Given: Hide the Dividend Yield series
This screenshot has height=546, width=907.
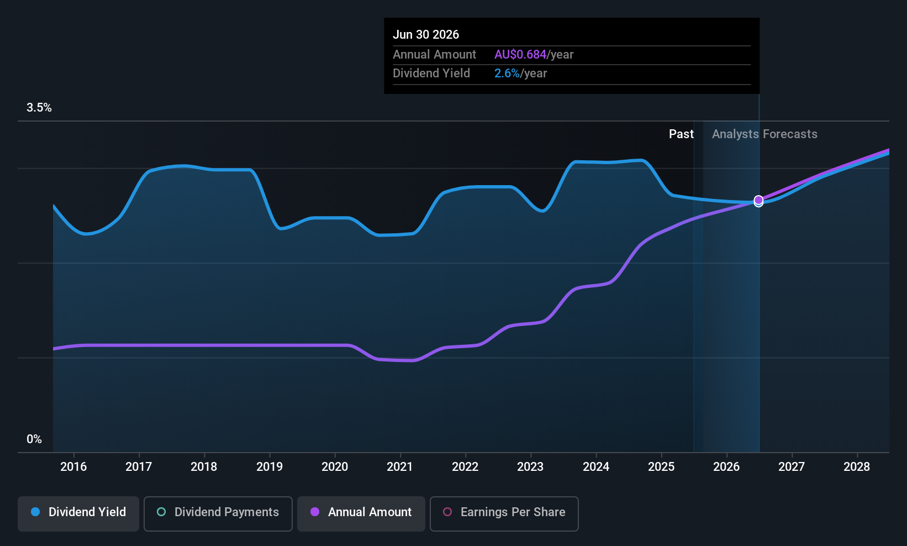Looking at the screenshot, I should 78,513.
